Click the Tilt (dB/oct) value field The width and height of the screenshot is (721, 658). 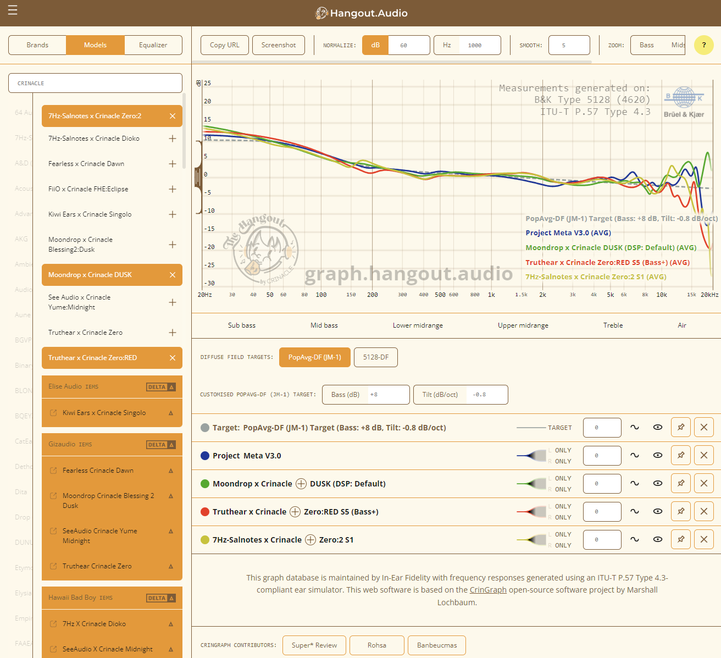click(x=487, y=395)
